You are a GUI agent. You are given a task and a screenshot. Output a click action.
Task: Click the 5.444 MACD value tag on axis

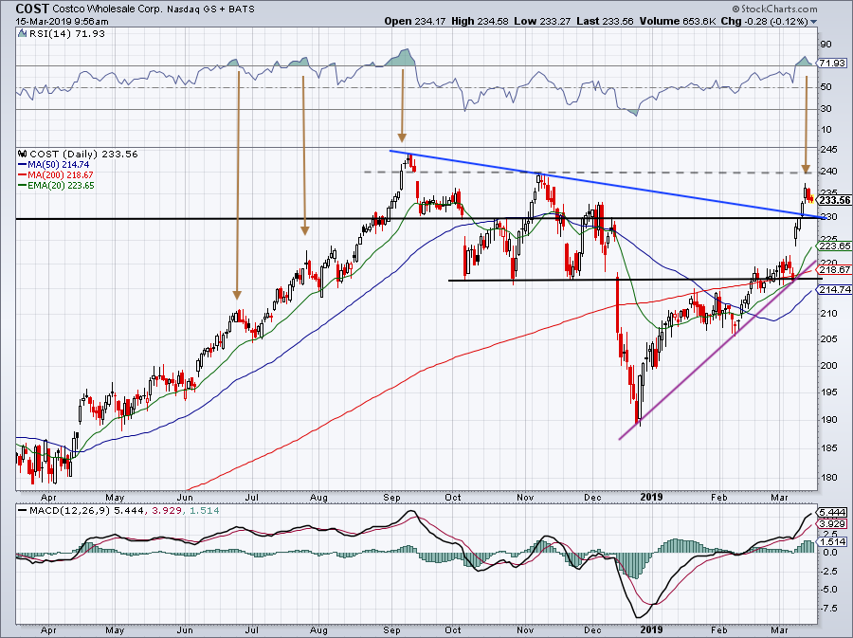tap(832, 512)
